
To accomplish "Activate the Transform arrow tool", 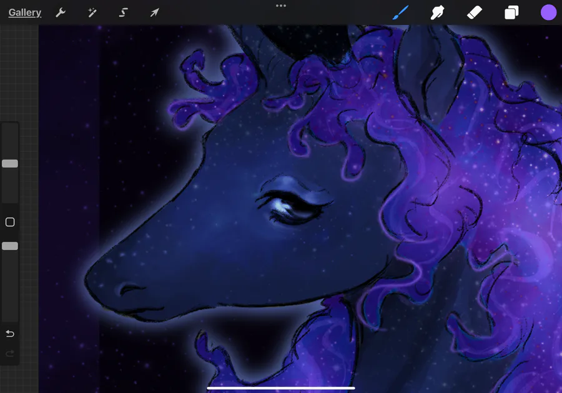I will tap(154, 12).
